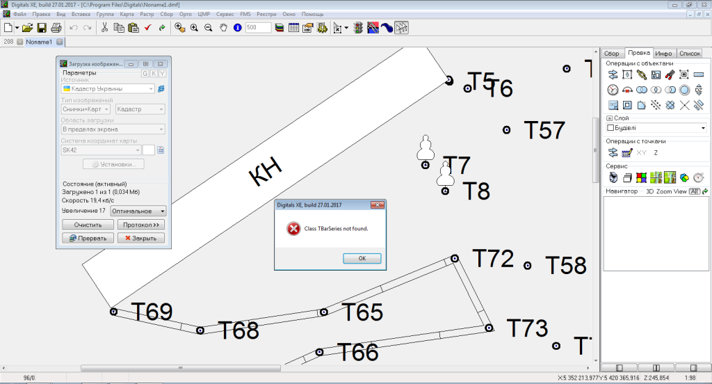Click the Zoom in magnifier icon
Viewport: 712px width, 384px height.
click(193, 28)
